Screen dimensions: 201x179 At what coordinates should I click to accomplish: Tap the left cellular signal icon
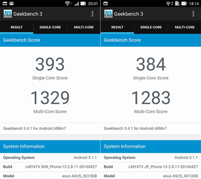pos(76,4)
